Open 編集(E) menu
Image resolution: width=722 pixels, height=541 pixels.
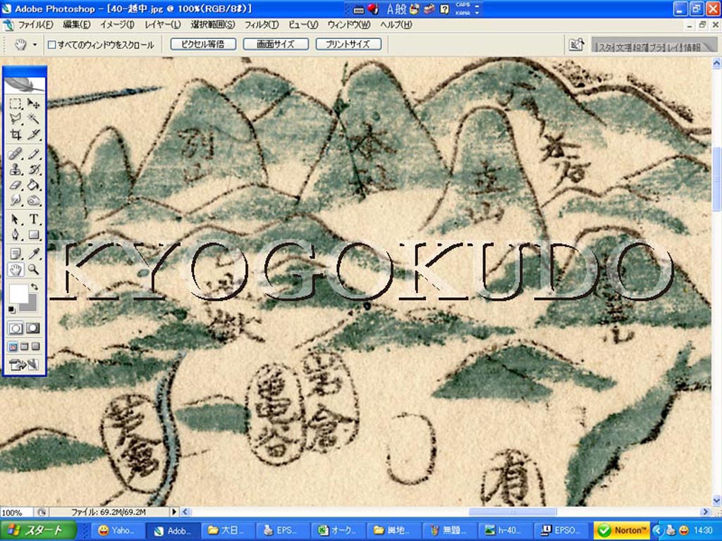pyautogui.click(x=77, y=25)
